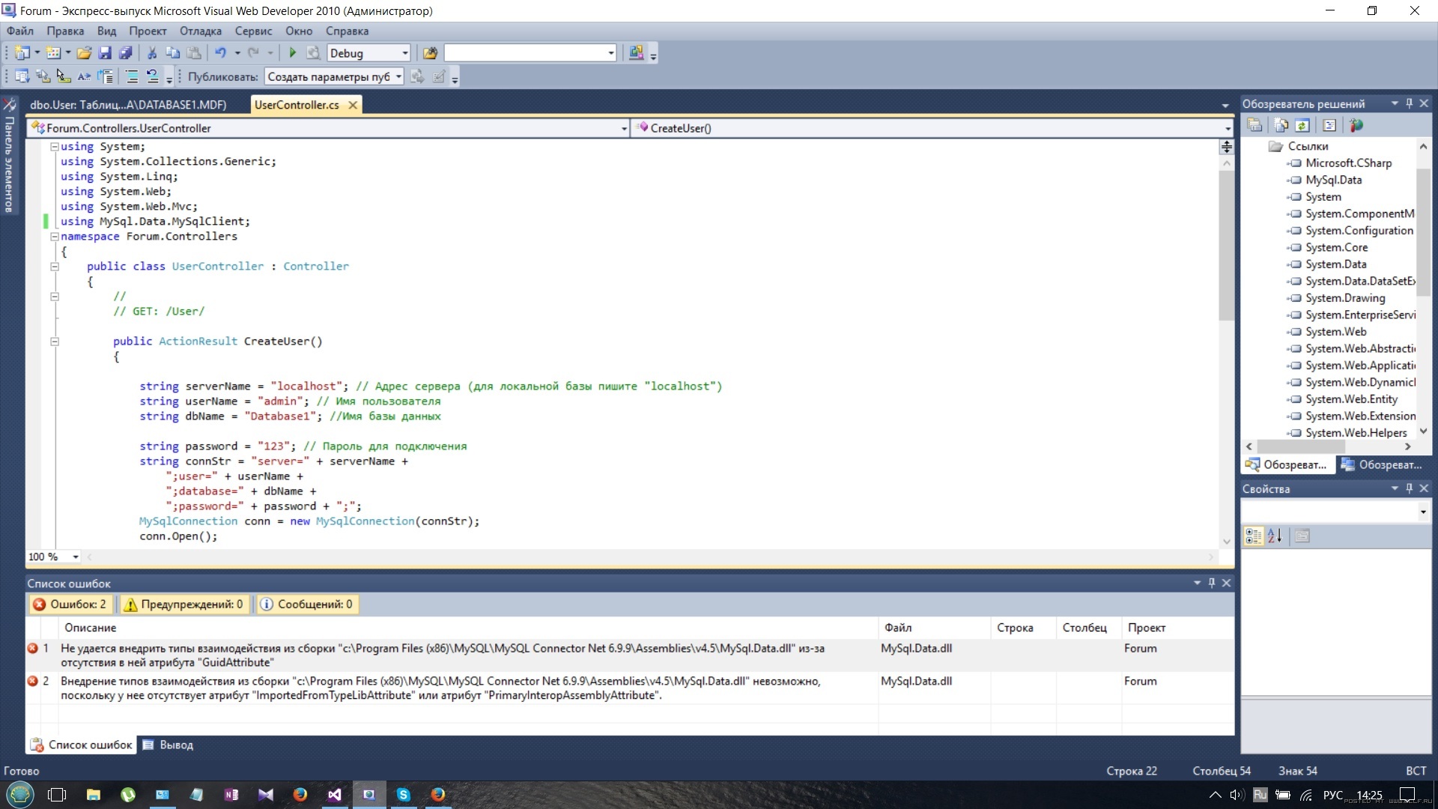Click Show All Files icon in Solution Explorer
The width and height of the screenshot is (1438, 809).
point(1281,125)
